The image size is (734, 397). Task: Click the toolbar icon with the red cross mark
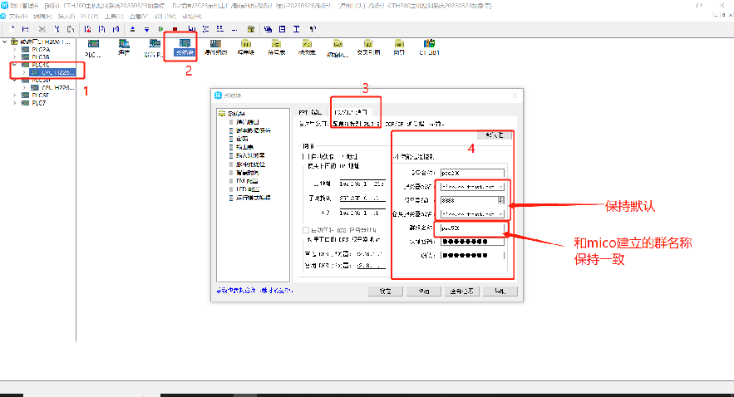tap(87, 29)
